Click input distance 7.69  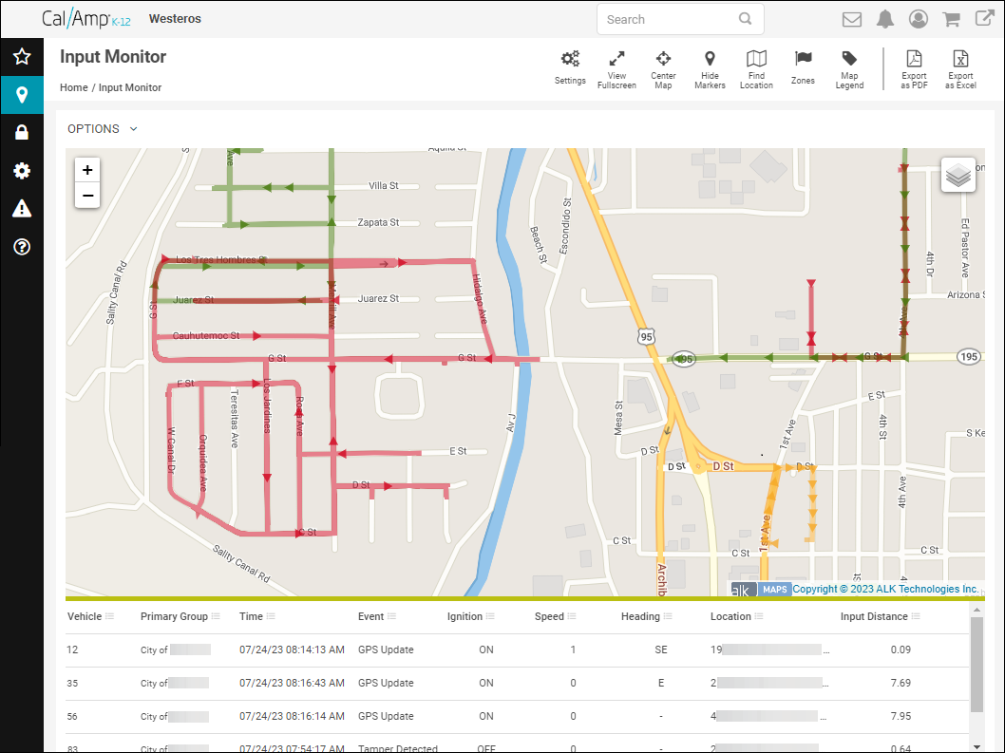click(900, 683)
